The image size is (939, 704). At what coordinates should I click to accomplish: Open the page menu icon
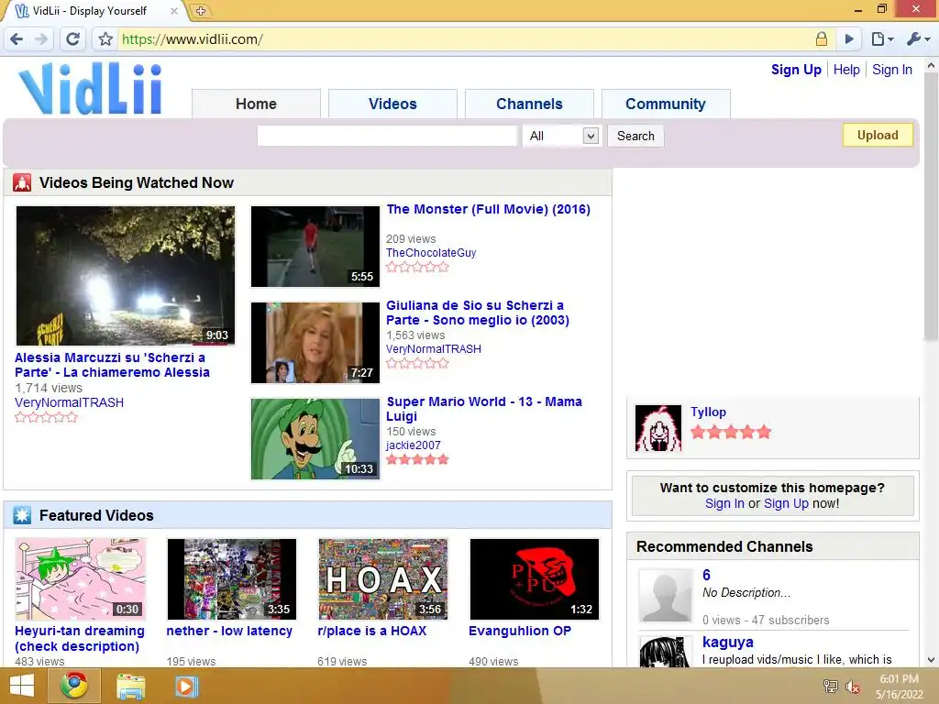(x=881, y=39)
